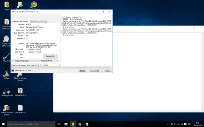Click the Android version '4.4' value
The image size is (204, 127).
(27, 36)
